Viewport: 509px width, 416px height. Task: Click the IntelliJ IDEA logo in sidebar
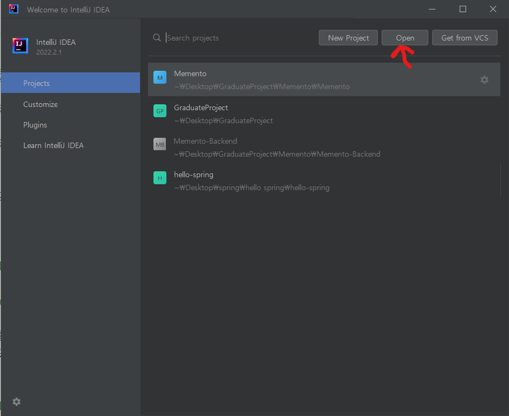tap(20, 46)
